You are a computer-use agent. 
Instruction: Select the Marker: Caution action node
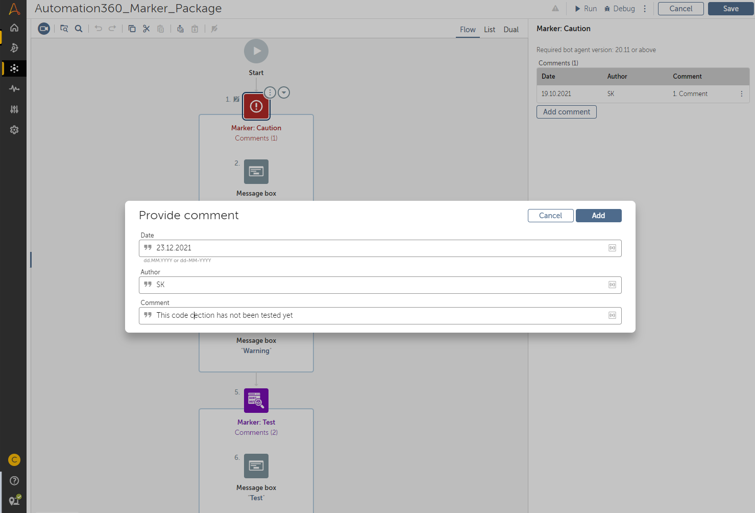pyautogui.click(x=256, y=106)
